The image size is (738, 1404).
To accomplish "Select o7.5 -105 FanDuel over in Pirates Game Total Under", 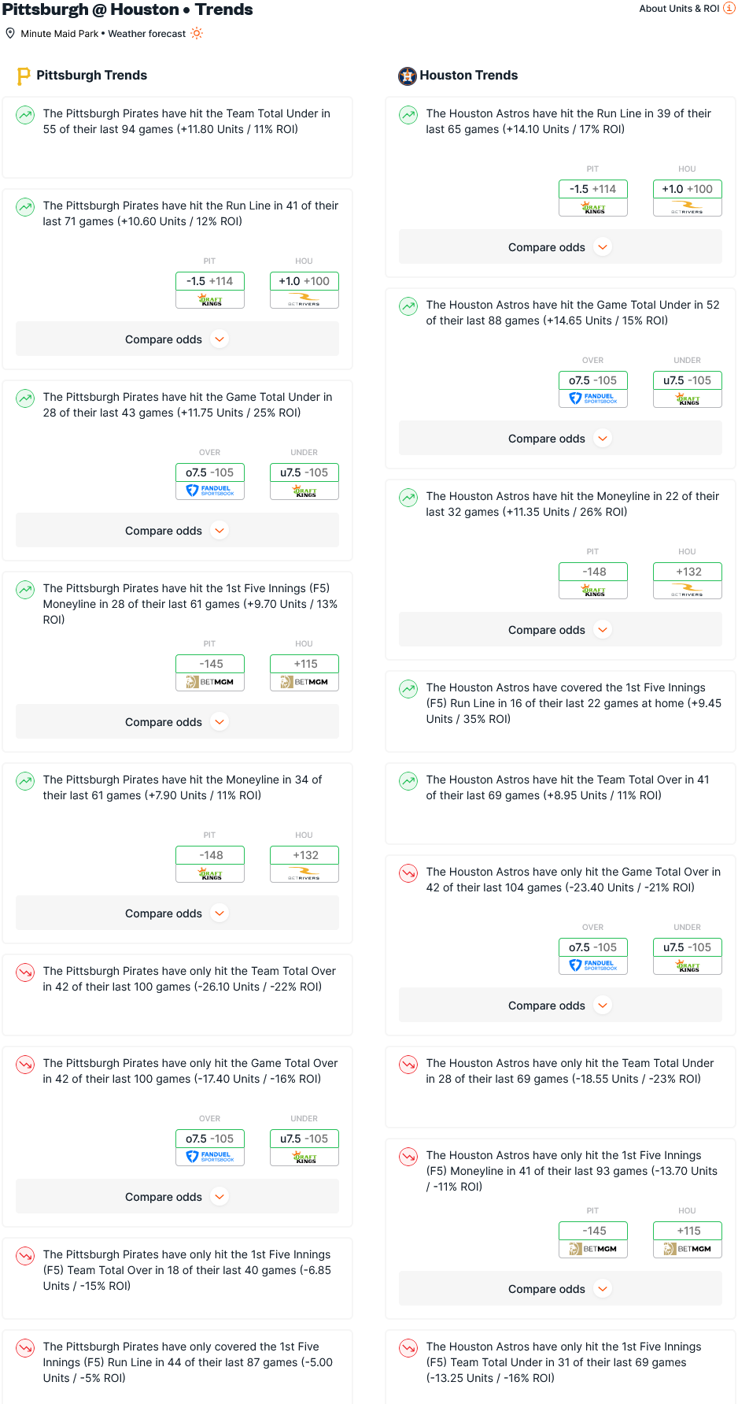I will (210, 481).
